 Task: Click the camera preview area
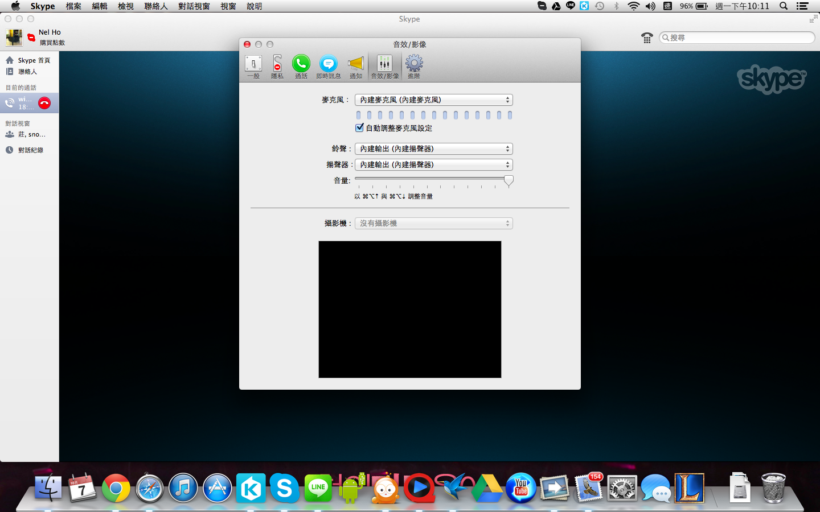(x=410, y=309)
